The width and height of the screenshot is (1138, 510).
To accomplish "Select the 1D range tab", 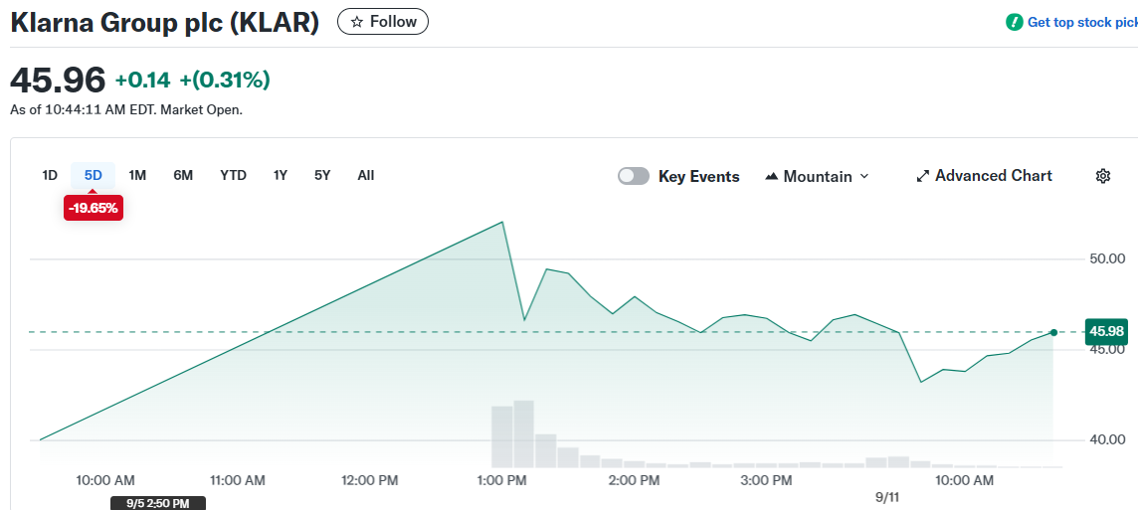I will coord(50,175).
